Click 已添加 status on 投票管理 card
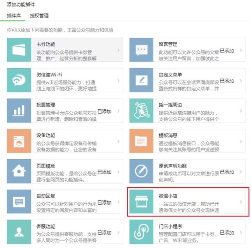Image resolution: width=251 pixels, height=249 pixels. tap(104, 111)
